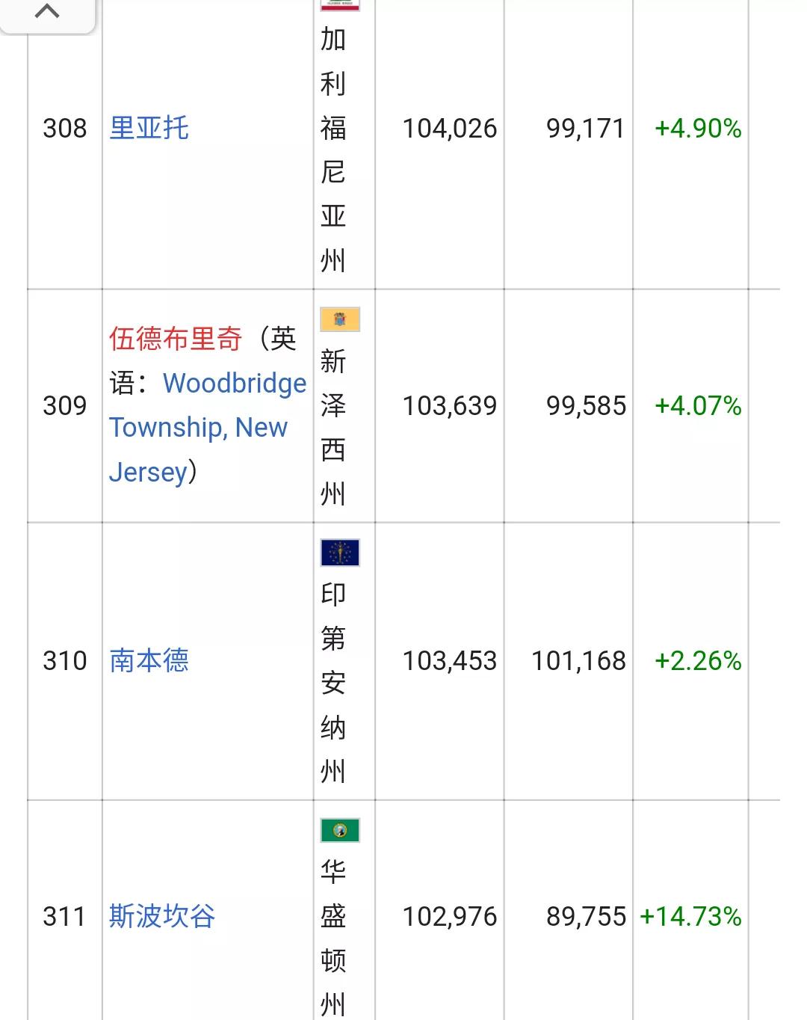Select rank number 309
The image size is (807, 1020).
pyautogui.click(x=65, y=406)
